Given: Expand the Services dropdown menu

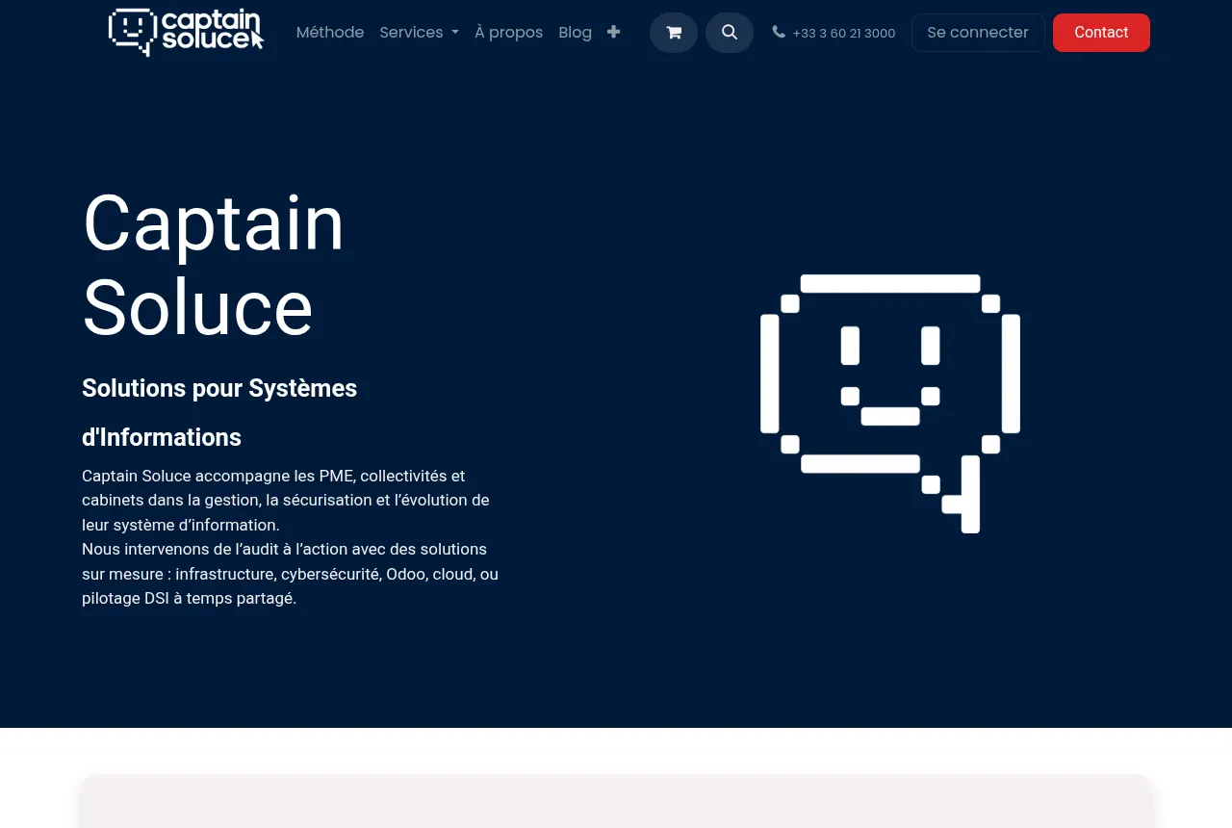Looking at the screenshot, I should (x=419, y=32).
